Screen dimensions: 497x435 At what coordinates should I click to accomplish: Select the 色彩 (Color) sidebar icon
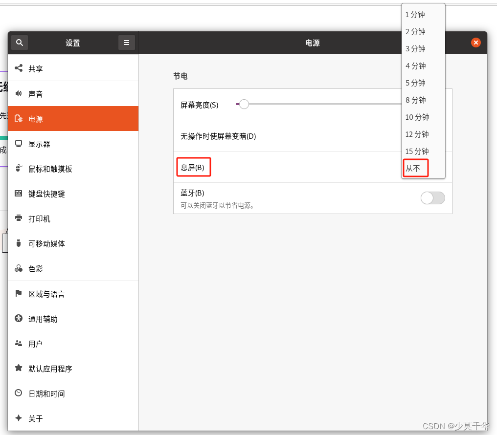[19, 268]
